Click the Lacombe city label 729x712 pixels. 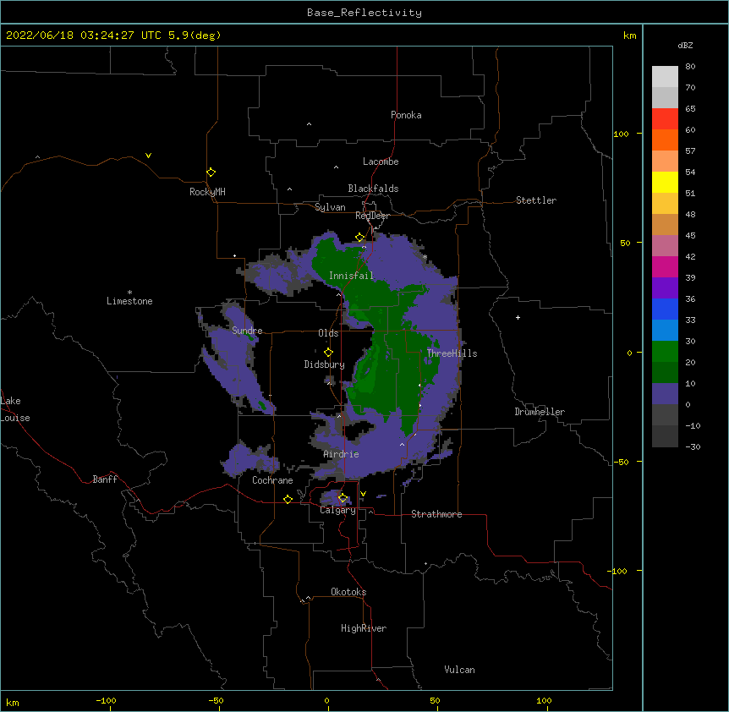[381, 162]
